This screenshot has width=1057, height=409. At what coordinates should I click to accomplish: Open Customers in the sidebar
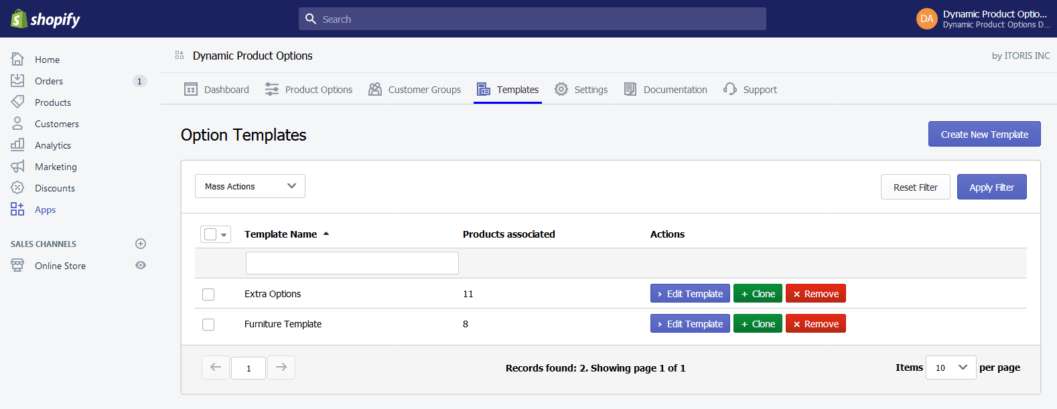[57, 124]
